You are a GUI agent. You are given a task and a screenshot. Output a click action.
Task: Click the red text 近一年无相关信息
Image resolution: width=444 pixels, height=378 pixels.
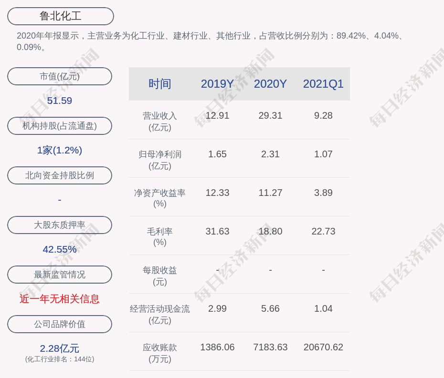pyautogui.click(x=60, y=299)
